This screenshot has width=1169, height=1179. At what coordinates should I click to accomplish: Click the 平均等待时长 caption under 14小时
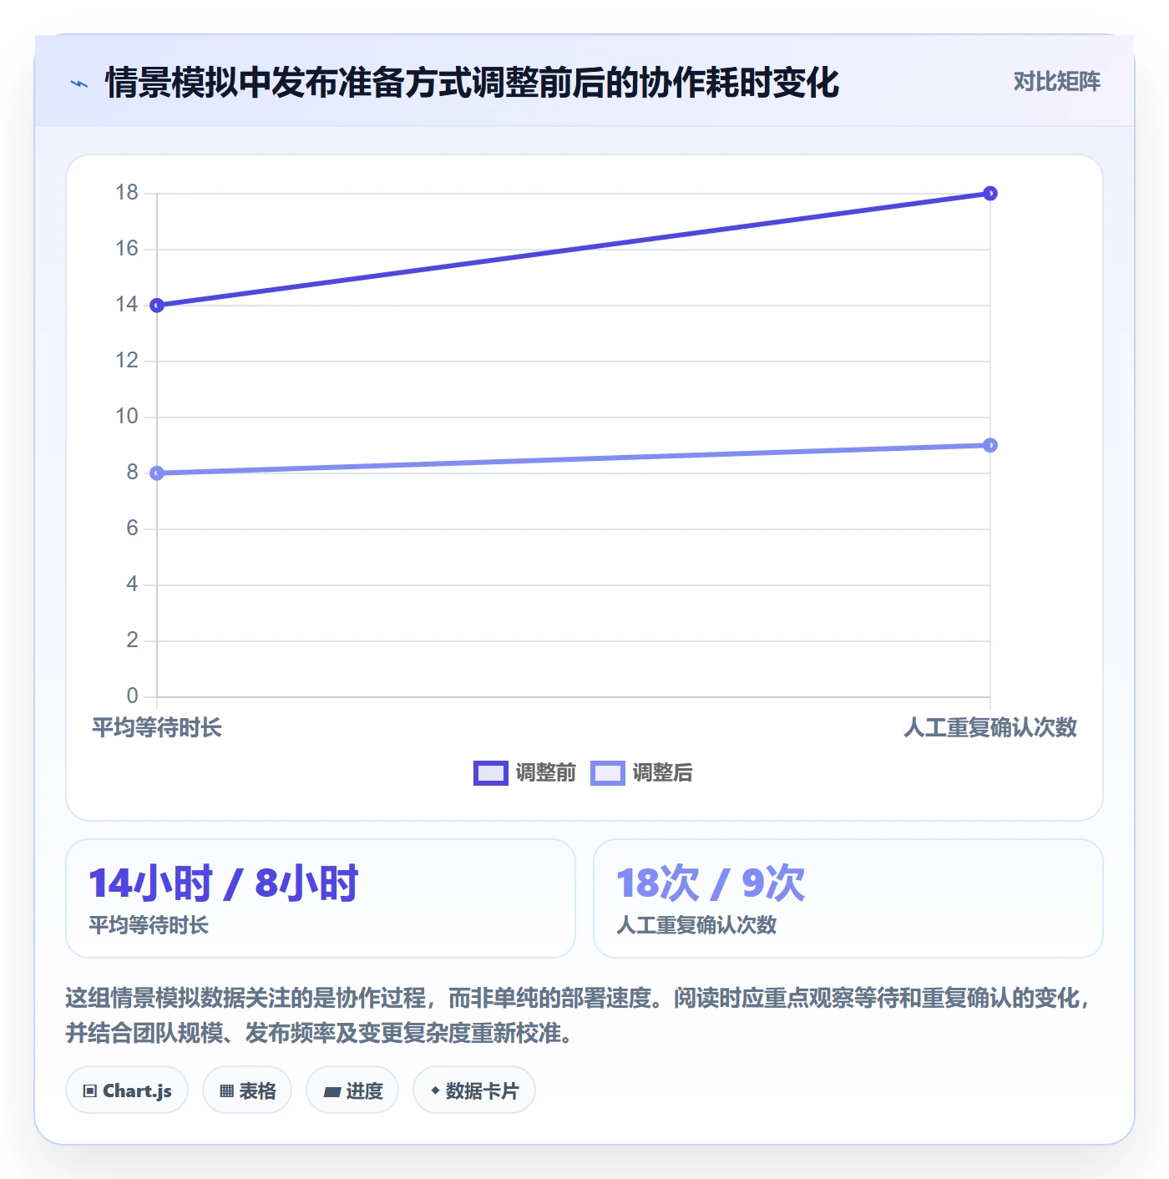[149, 925]
